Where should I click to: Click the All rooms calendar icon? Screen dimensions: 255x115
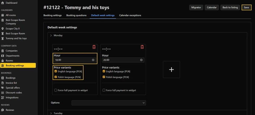click(3, 15)
